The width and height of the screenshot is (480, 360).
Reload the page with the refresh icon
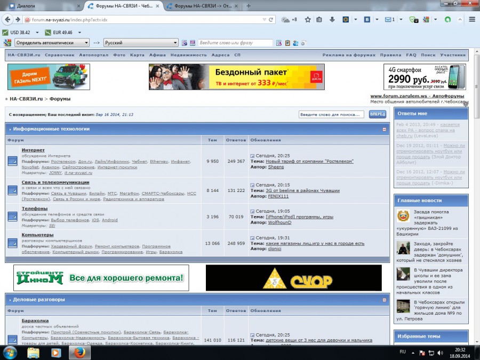(271, 20)
